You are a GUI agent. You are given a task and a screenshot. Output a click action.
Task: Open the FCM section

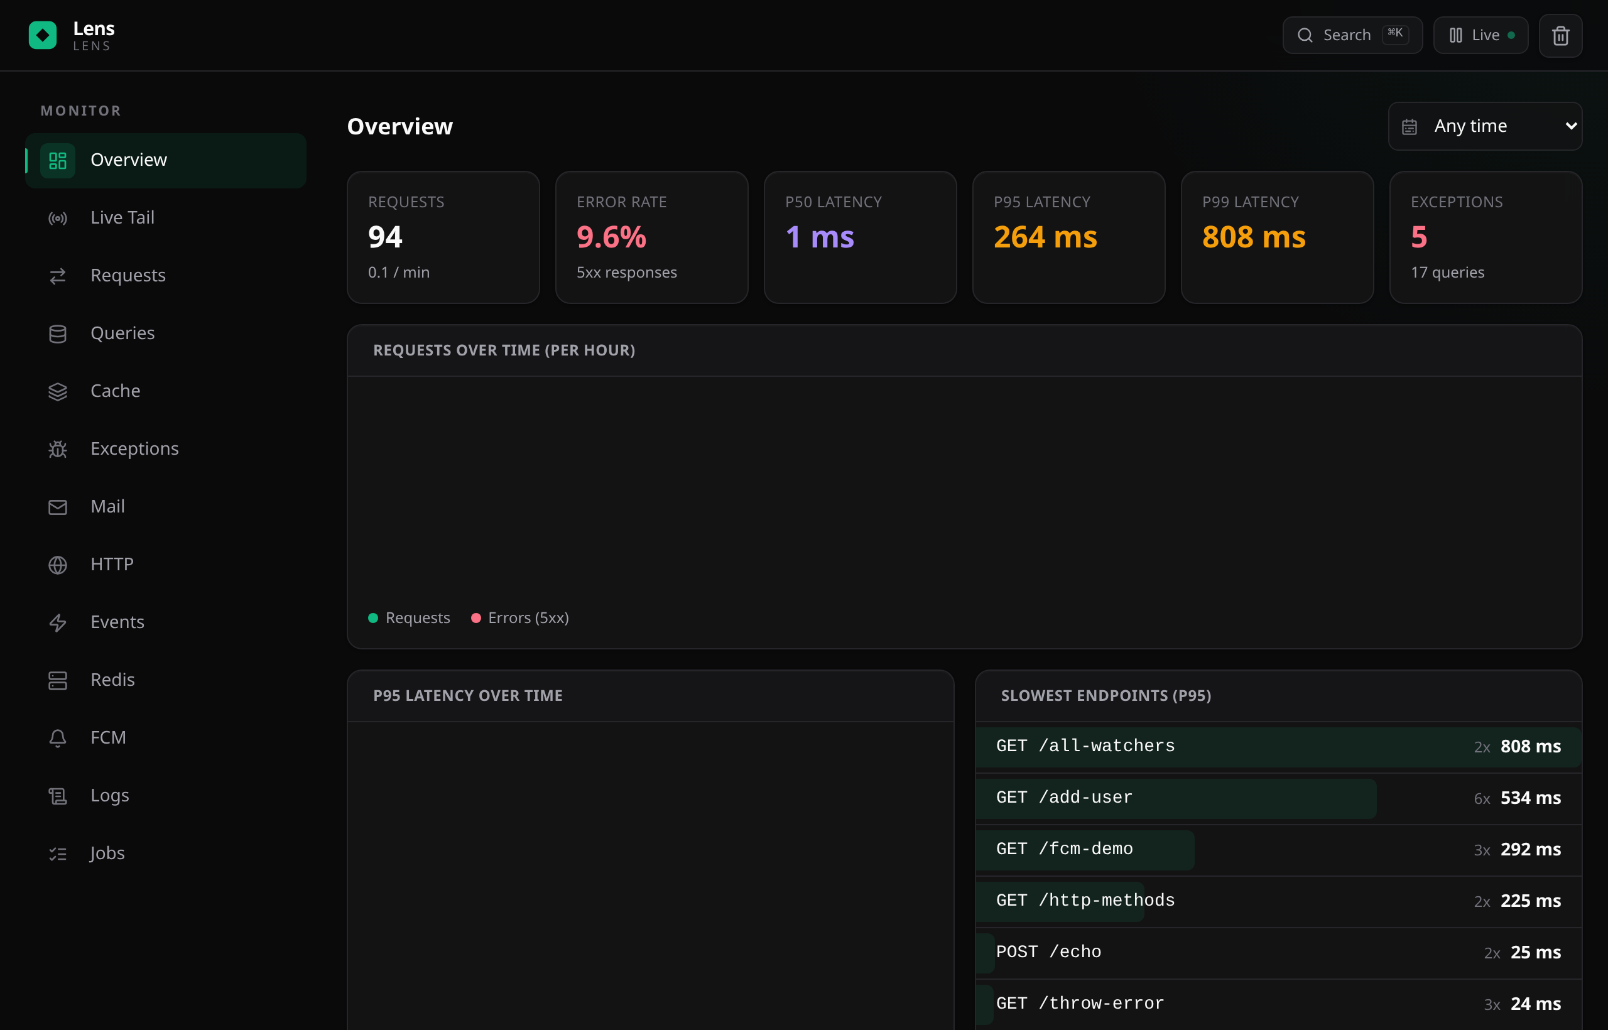click(x=166, y=738)
